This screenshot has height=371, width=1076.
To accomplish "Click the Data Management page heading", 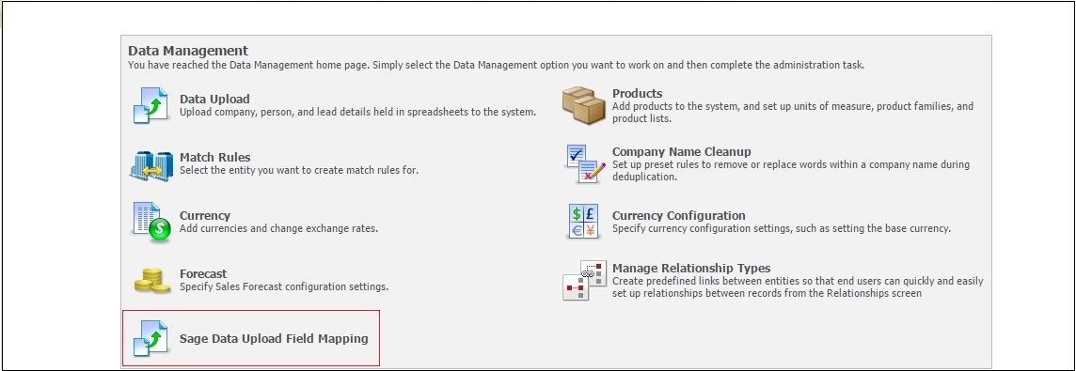I will tap(188, 51).
